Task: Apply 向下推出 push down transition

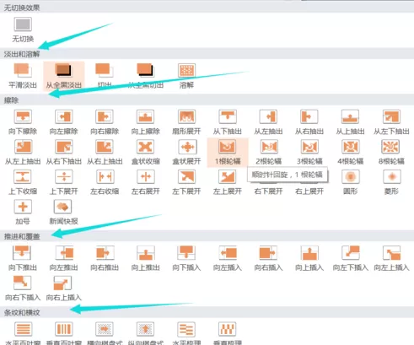Action: [23, 258]
